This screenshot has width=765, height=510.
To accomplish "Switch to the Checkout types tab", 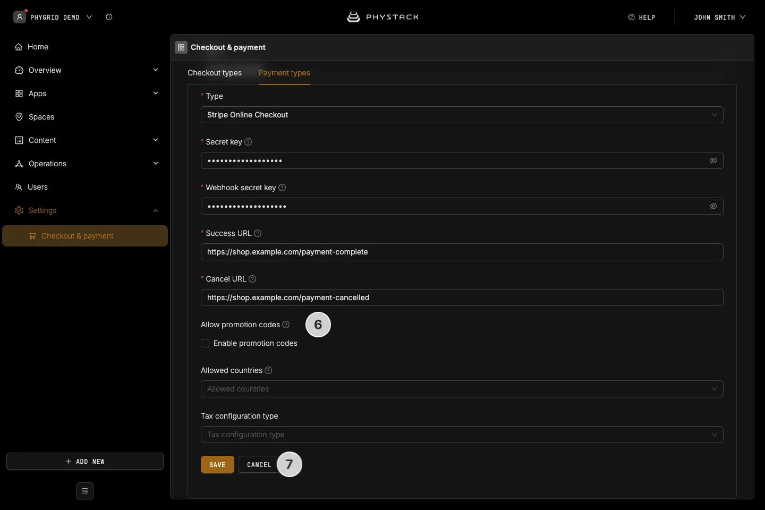I will 215,73.
